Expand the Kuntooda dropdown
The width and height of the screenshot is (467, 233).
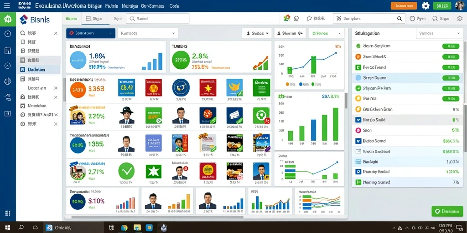tap(148, 34)
